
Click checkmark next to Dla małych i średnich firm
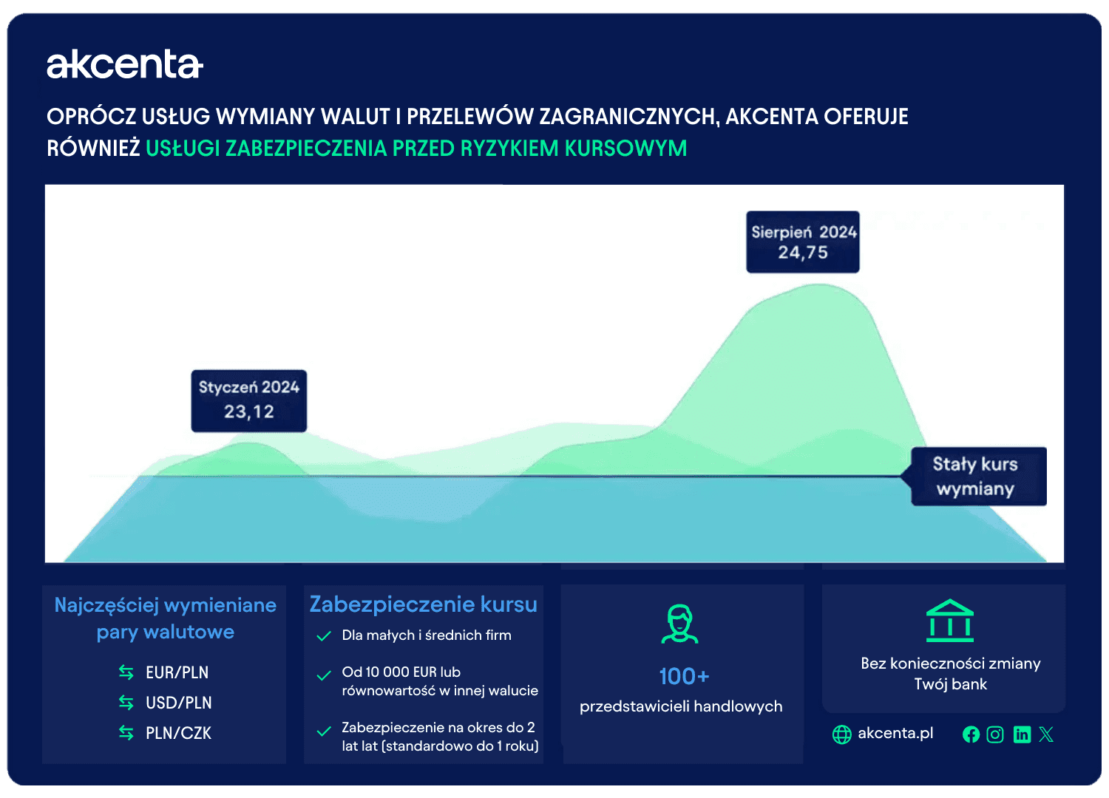click(x=324, y=636)
